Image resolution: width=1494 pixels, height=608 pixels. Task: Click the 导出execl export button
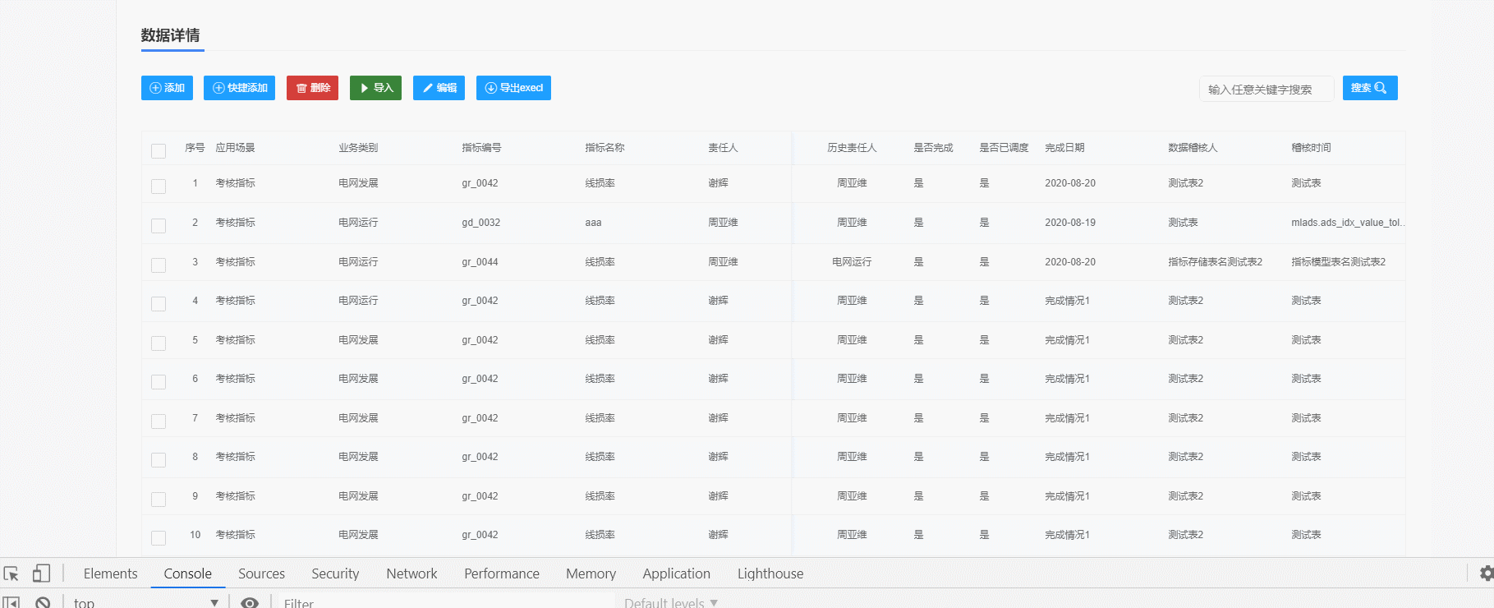[x=513, y=88]
